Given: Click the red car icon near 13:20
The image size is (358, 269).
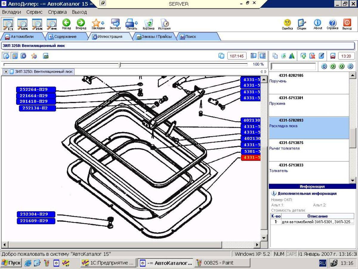Looking at the screenshot, I should pyautogui.click(x=333, y=56).
